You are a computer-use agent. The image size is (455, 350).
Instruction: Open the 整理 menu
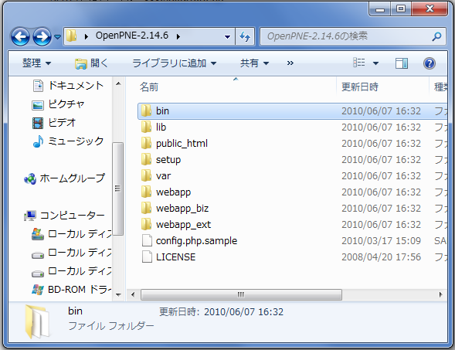coord(36,63)
